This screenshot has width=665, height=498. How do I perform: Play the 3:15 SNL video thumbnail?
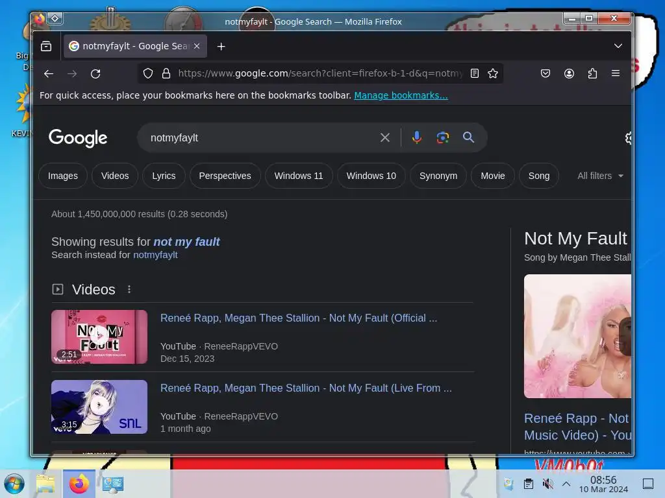[99, 407]
